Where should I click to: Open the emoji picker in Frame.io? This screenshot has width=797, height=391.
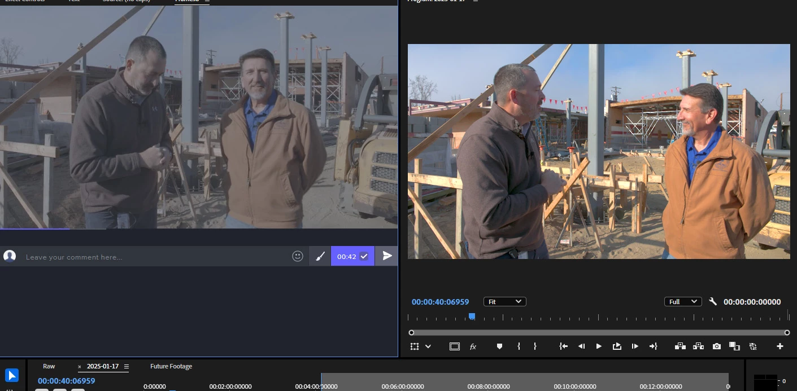pos(298,256)
